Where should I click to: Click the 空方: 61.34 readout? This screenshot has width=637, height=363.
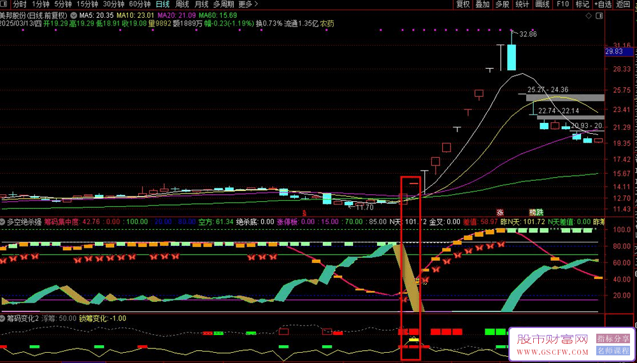(216, 222)
